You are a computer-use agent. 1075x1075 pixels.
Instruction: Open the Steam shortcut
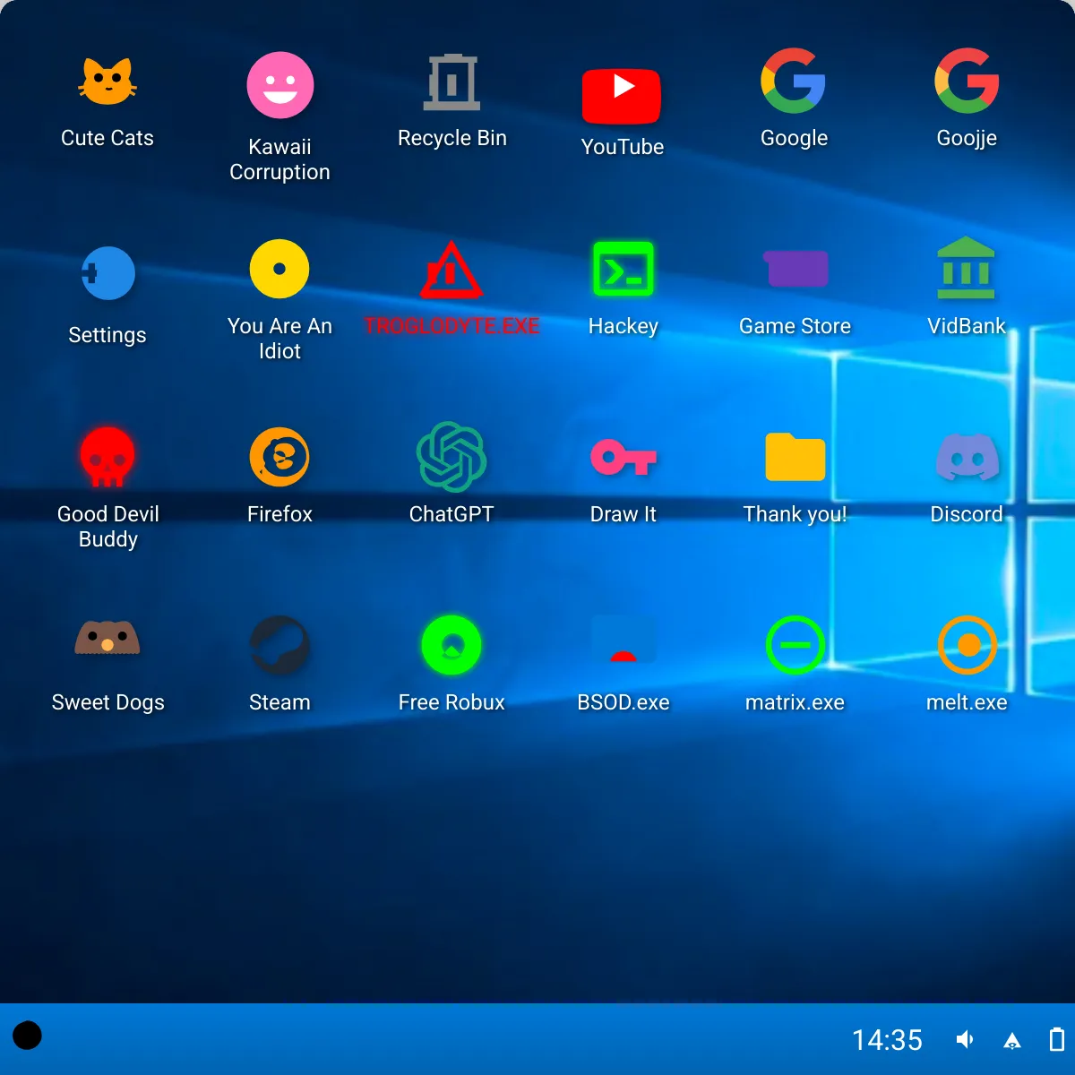pyautogui.click(x=279, y=645)
